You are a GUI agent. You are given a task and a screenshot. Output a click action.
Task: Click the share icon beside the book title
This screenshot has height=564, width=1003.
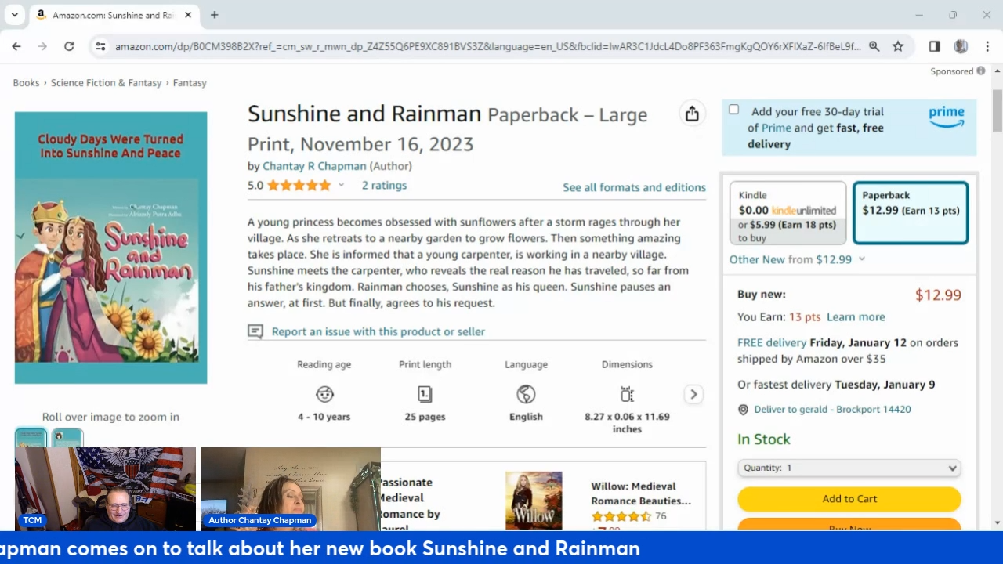click(692, 114)
